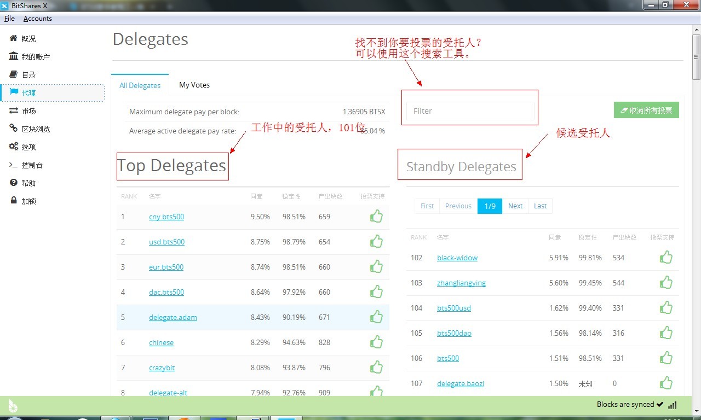Go to Previous standby page
Viewport: 701px width, 420px height.
(458, 206)
